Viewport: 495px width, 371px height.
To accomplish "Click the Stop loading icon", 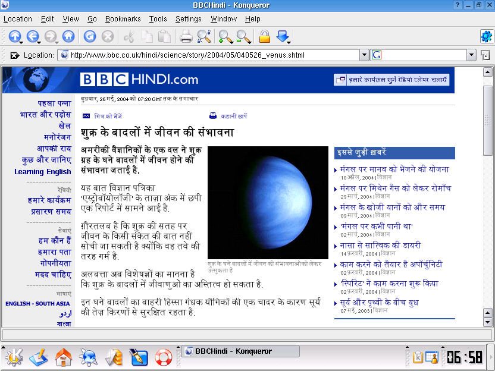I will (108, 36).
